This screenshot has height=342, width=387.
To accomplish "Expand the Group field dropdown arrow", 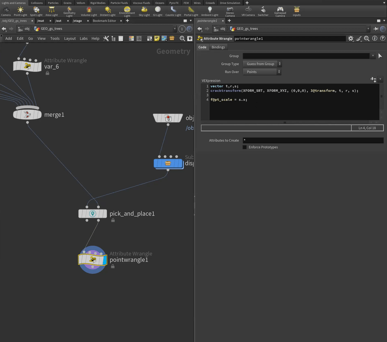I will click(372, 56).
